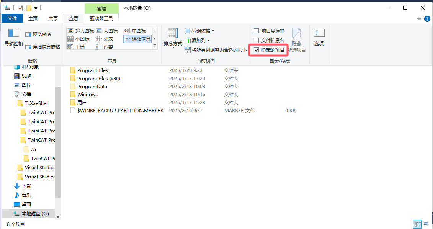Open the 添加列 dropdown
This screenshot has width=433, height=229.
pos(197,41)
